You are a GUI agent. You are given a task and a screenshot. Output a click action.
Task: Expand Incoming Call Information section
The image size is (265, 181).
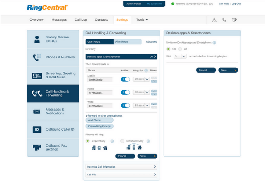121,167
